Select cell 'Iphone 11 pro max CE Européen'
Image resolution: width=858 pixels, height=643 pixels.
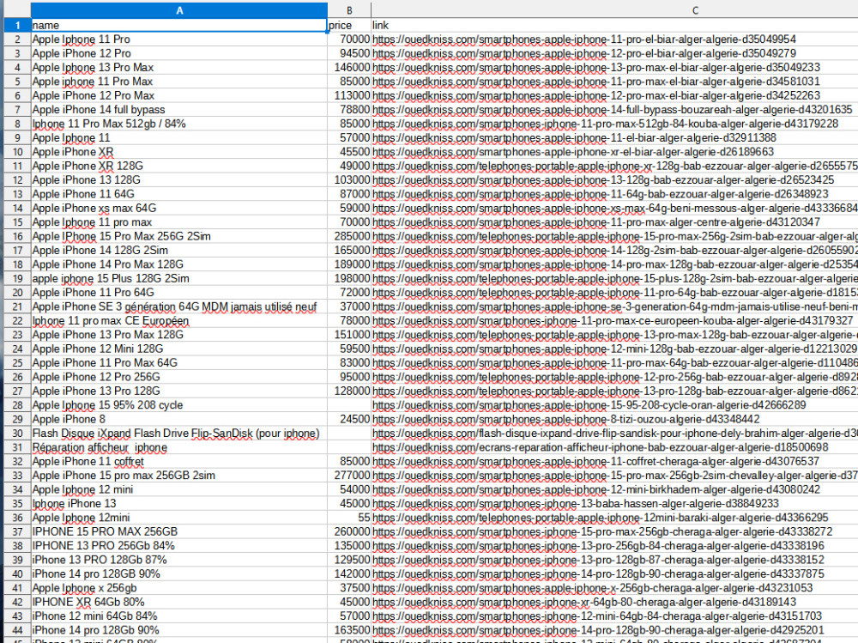tap(179, 320)
